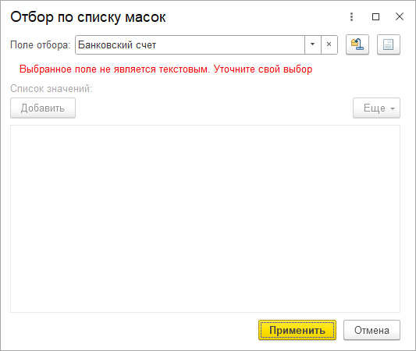Cancel the dialog with Отмена
The width and height of the screenshot is (416, 351).
pos(372,330)
